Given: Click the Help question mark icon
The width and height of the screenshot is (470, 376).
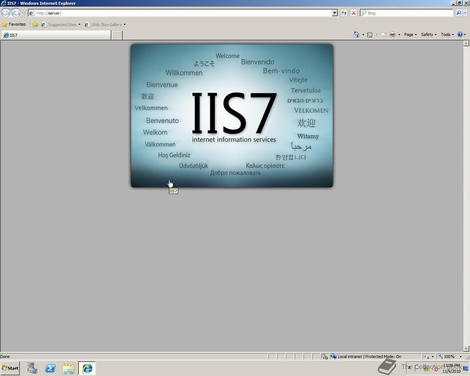Looking at the screenshot, I should [x=460, y=35].
